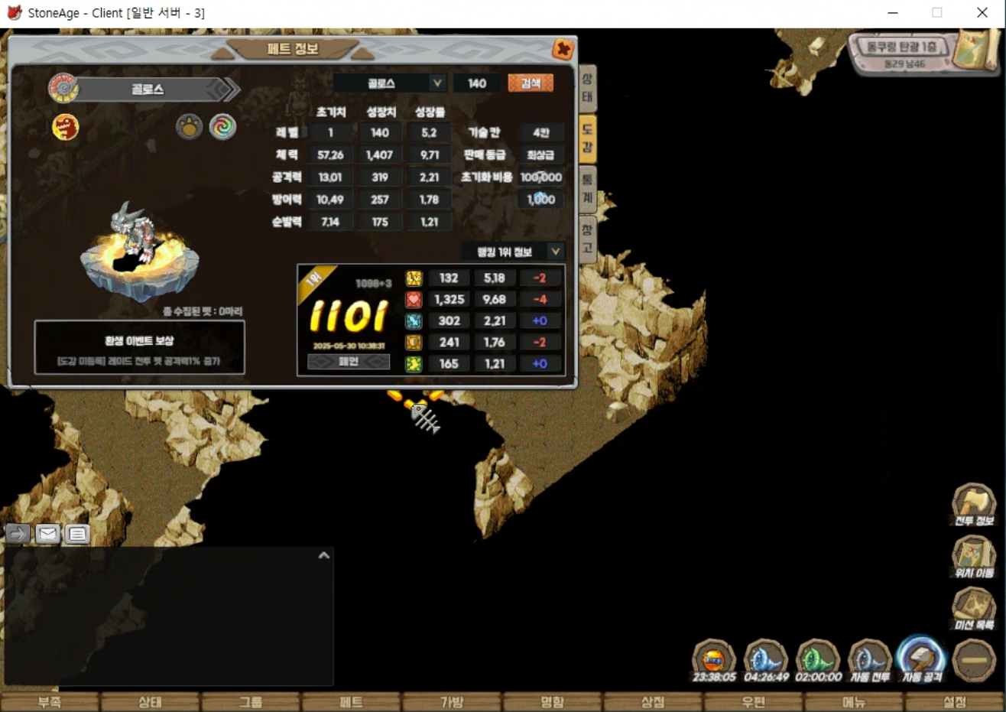Click the envelope mail icon above chat
The image size is (1006, 712).
[x=47, y=534]
